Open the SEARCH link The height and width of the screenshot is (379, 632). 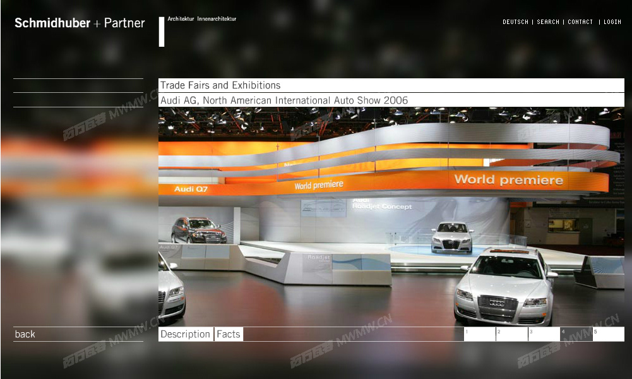tap(548, 21)
